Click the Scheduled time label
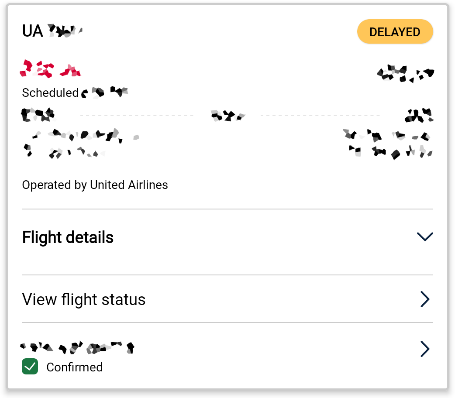455x398 pixels. tap(75, 93)
